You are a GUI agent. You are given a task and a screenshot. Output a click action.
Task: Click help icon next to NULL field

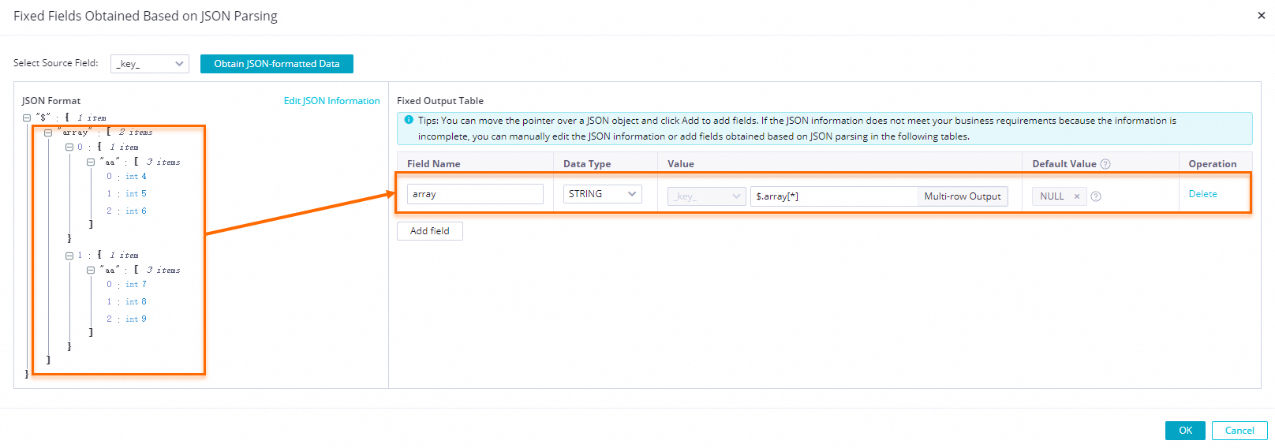[1096, 196]
